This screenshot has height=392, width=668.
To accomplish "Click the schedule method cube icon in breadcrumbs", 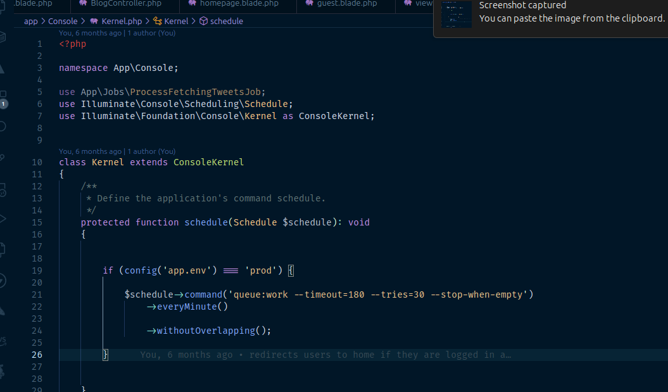I will pyautogui.click(x=203, y=21).
